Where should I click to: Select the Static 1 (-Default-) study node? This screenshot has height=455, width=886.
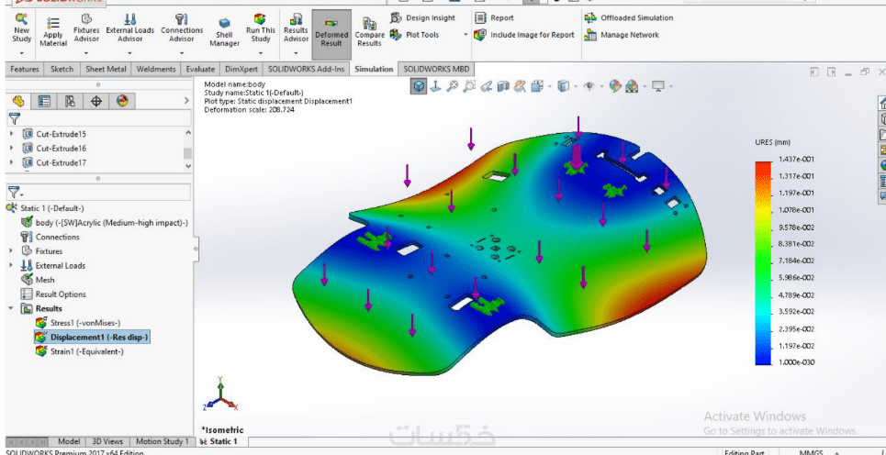click(x=46, y=208)
